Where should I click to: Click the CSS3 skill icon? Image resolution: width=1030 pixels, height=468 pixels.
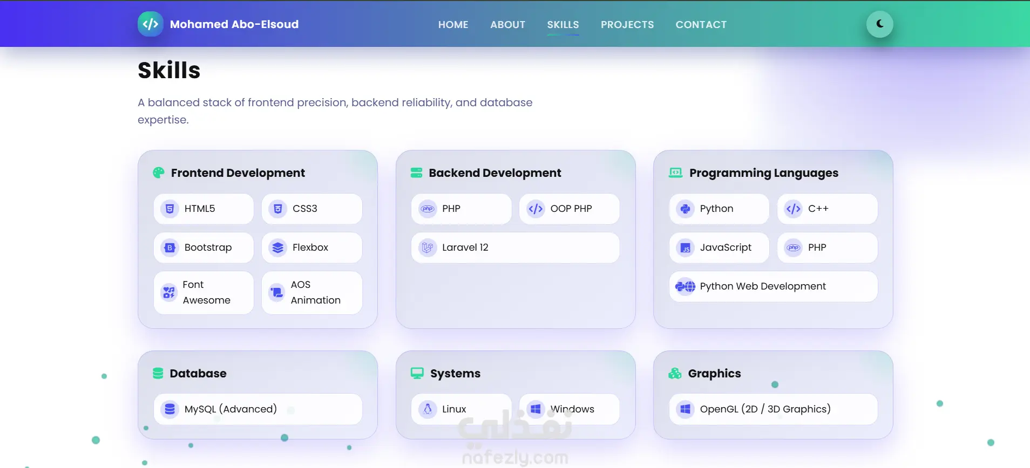(277, 209)
